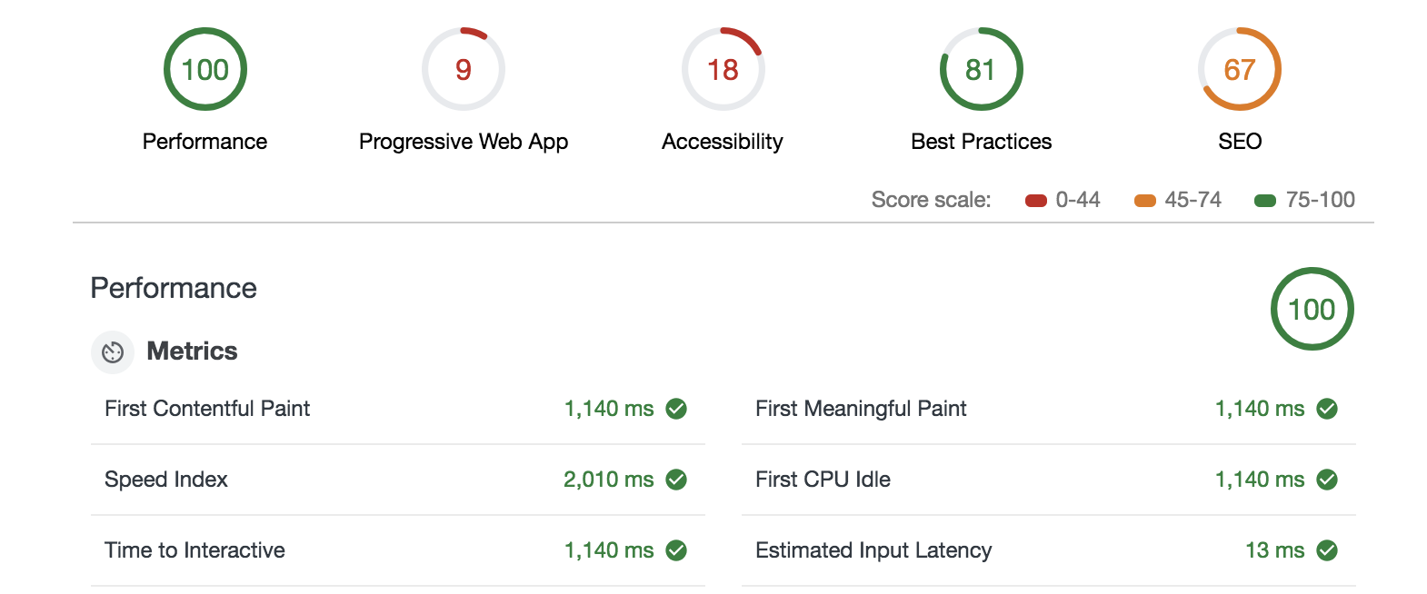Click the Best Practices score gauge
1427x594 pixels.
[x=981, y=70]
